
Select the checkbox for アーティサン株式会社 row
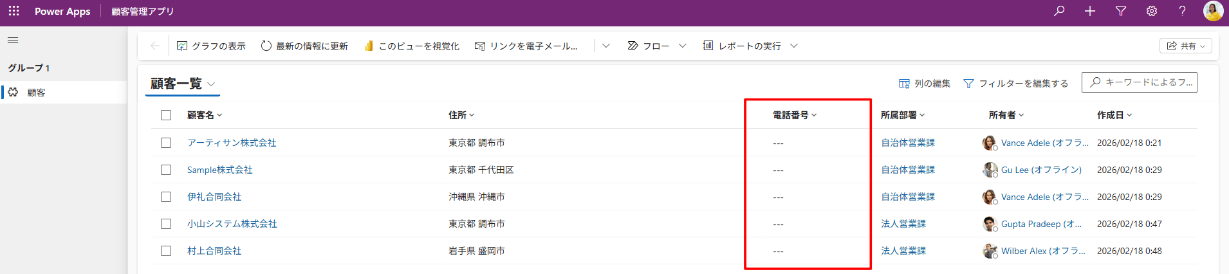(166, 143)
